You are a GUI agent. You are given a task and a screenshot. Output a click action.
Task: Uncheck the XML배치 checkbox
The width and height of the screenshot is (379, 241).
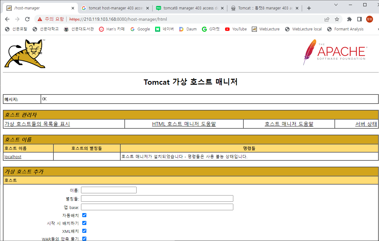pos(84,231)
